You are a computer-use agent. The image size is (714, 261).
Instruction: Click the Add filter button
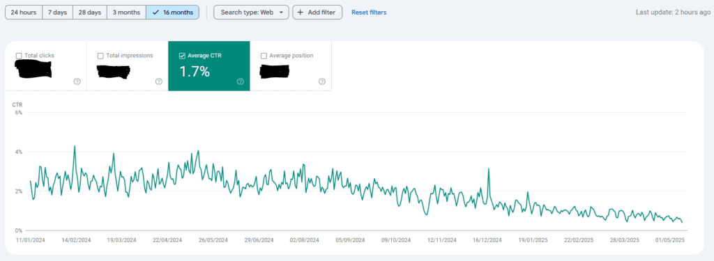click(x=317, y=13)
